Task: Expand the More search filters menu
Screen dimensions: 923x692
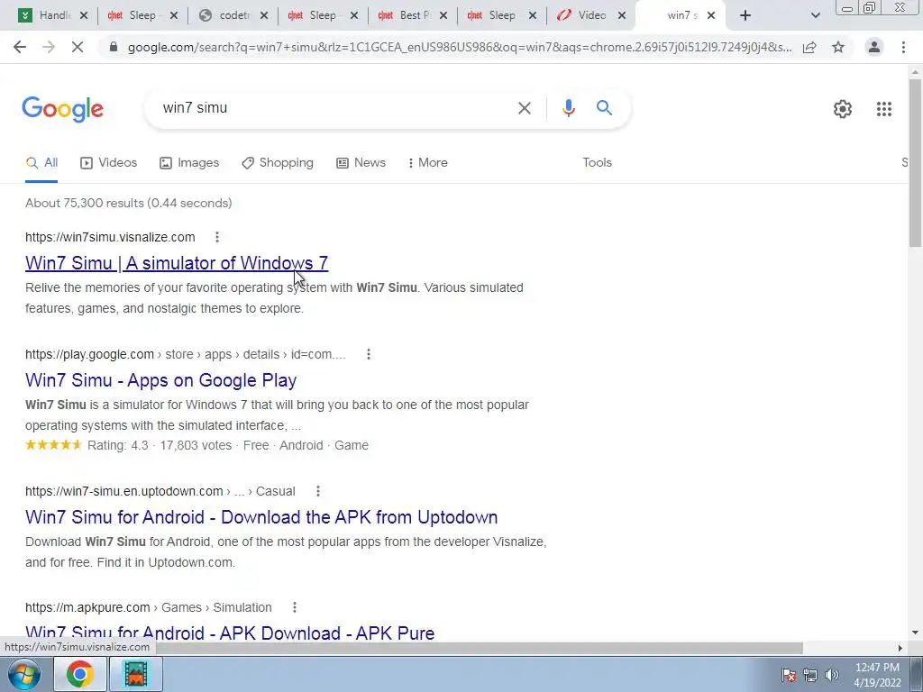Action: coord(428,163)
